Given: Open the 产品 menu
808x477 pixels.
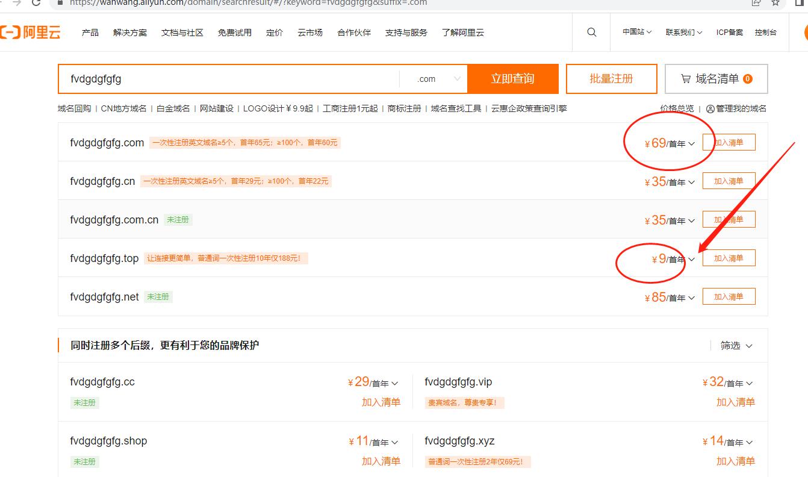Looking at the screenshot, I should 90,33.
